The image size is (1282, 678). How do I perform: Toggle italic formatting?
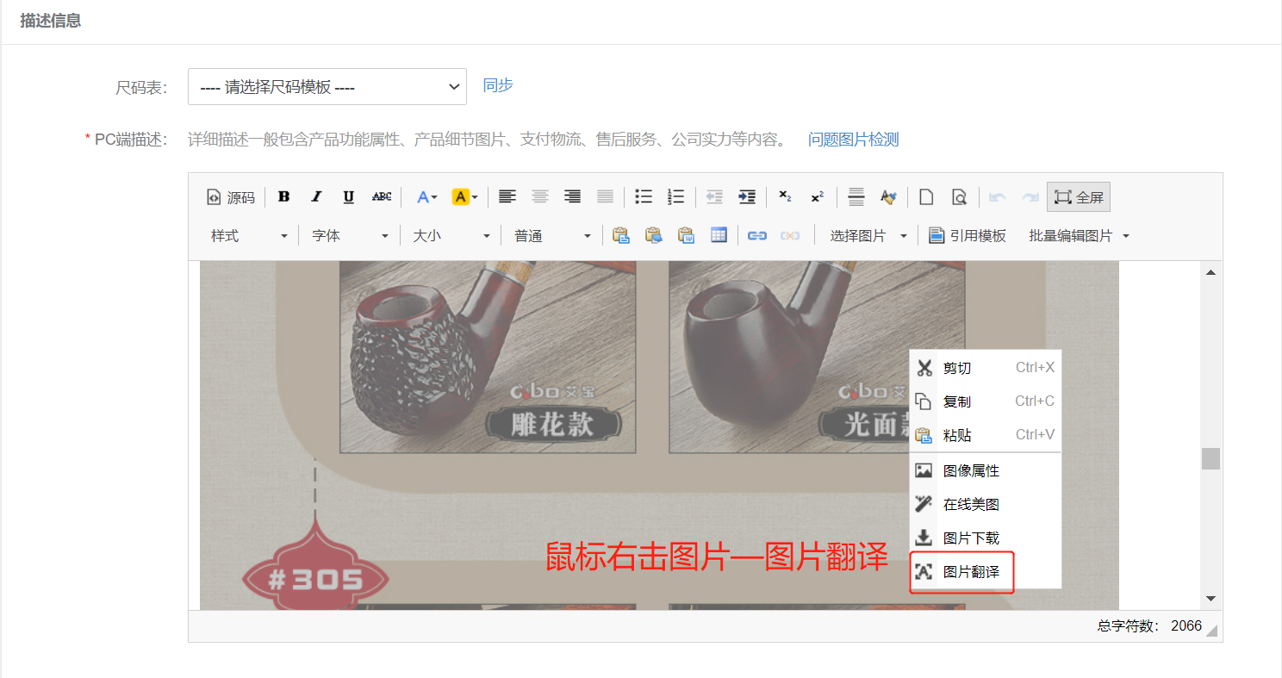316,197
